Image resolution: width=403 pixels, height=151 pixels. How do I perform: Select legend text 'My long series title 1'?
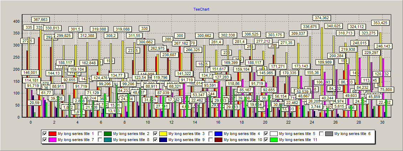click(x=76, y=134)
